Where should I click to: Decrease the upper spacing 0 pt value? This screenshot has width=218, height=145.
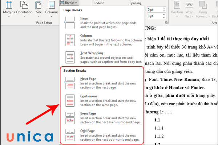coord(164,11)
